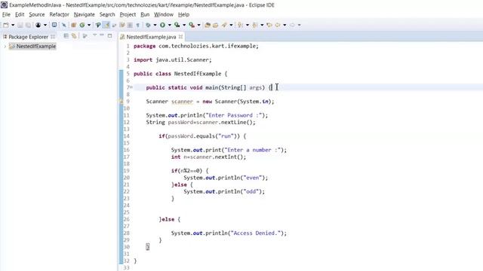Close the NestedIfExample.java editor tab
Screen dimensions: 483x271
click(x=180, y=37)
